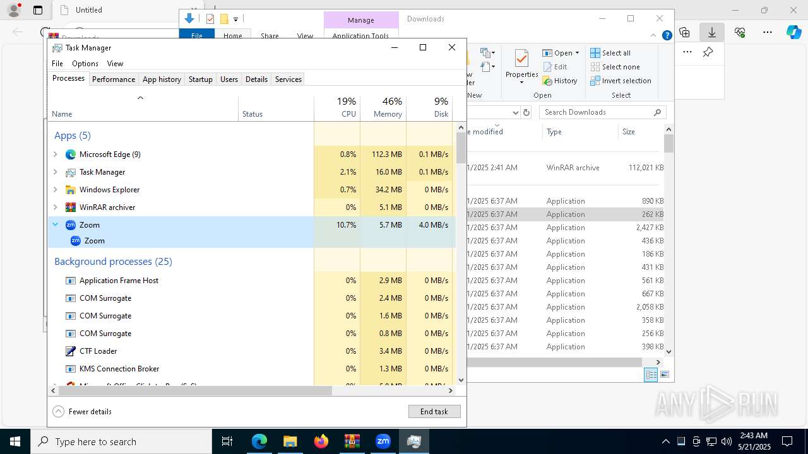Click Properties icon in Explorer ribbon

pos(521,59)
